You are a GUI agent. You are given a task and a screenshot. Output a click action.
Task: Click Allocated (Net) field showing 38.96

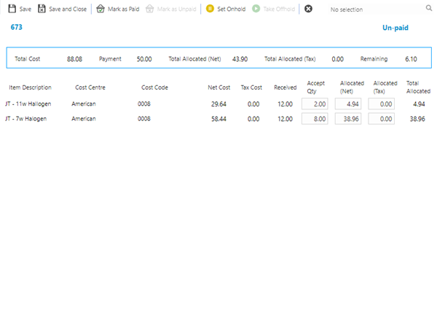[348, 118]
